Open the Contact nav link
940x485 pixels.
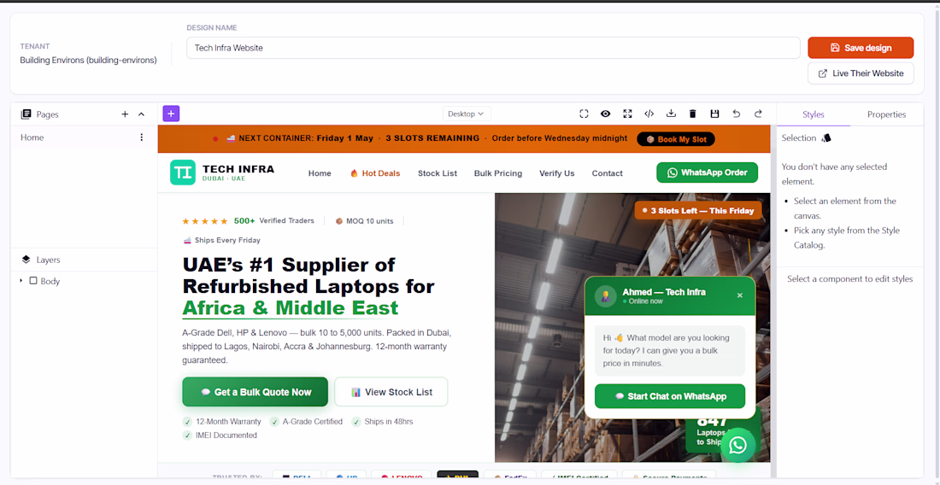pos(608,173)
